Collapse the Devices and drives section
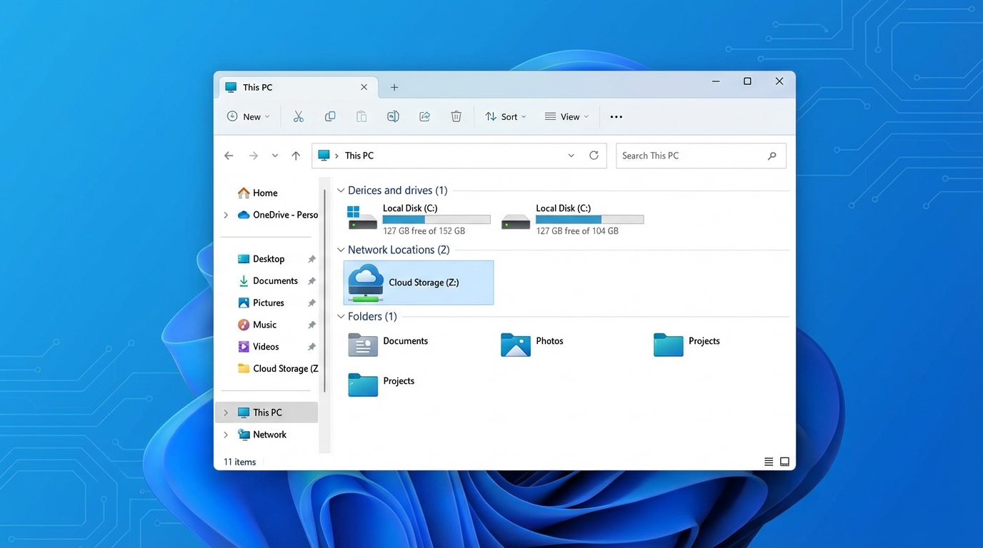 coord(340,190)
